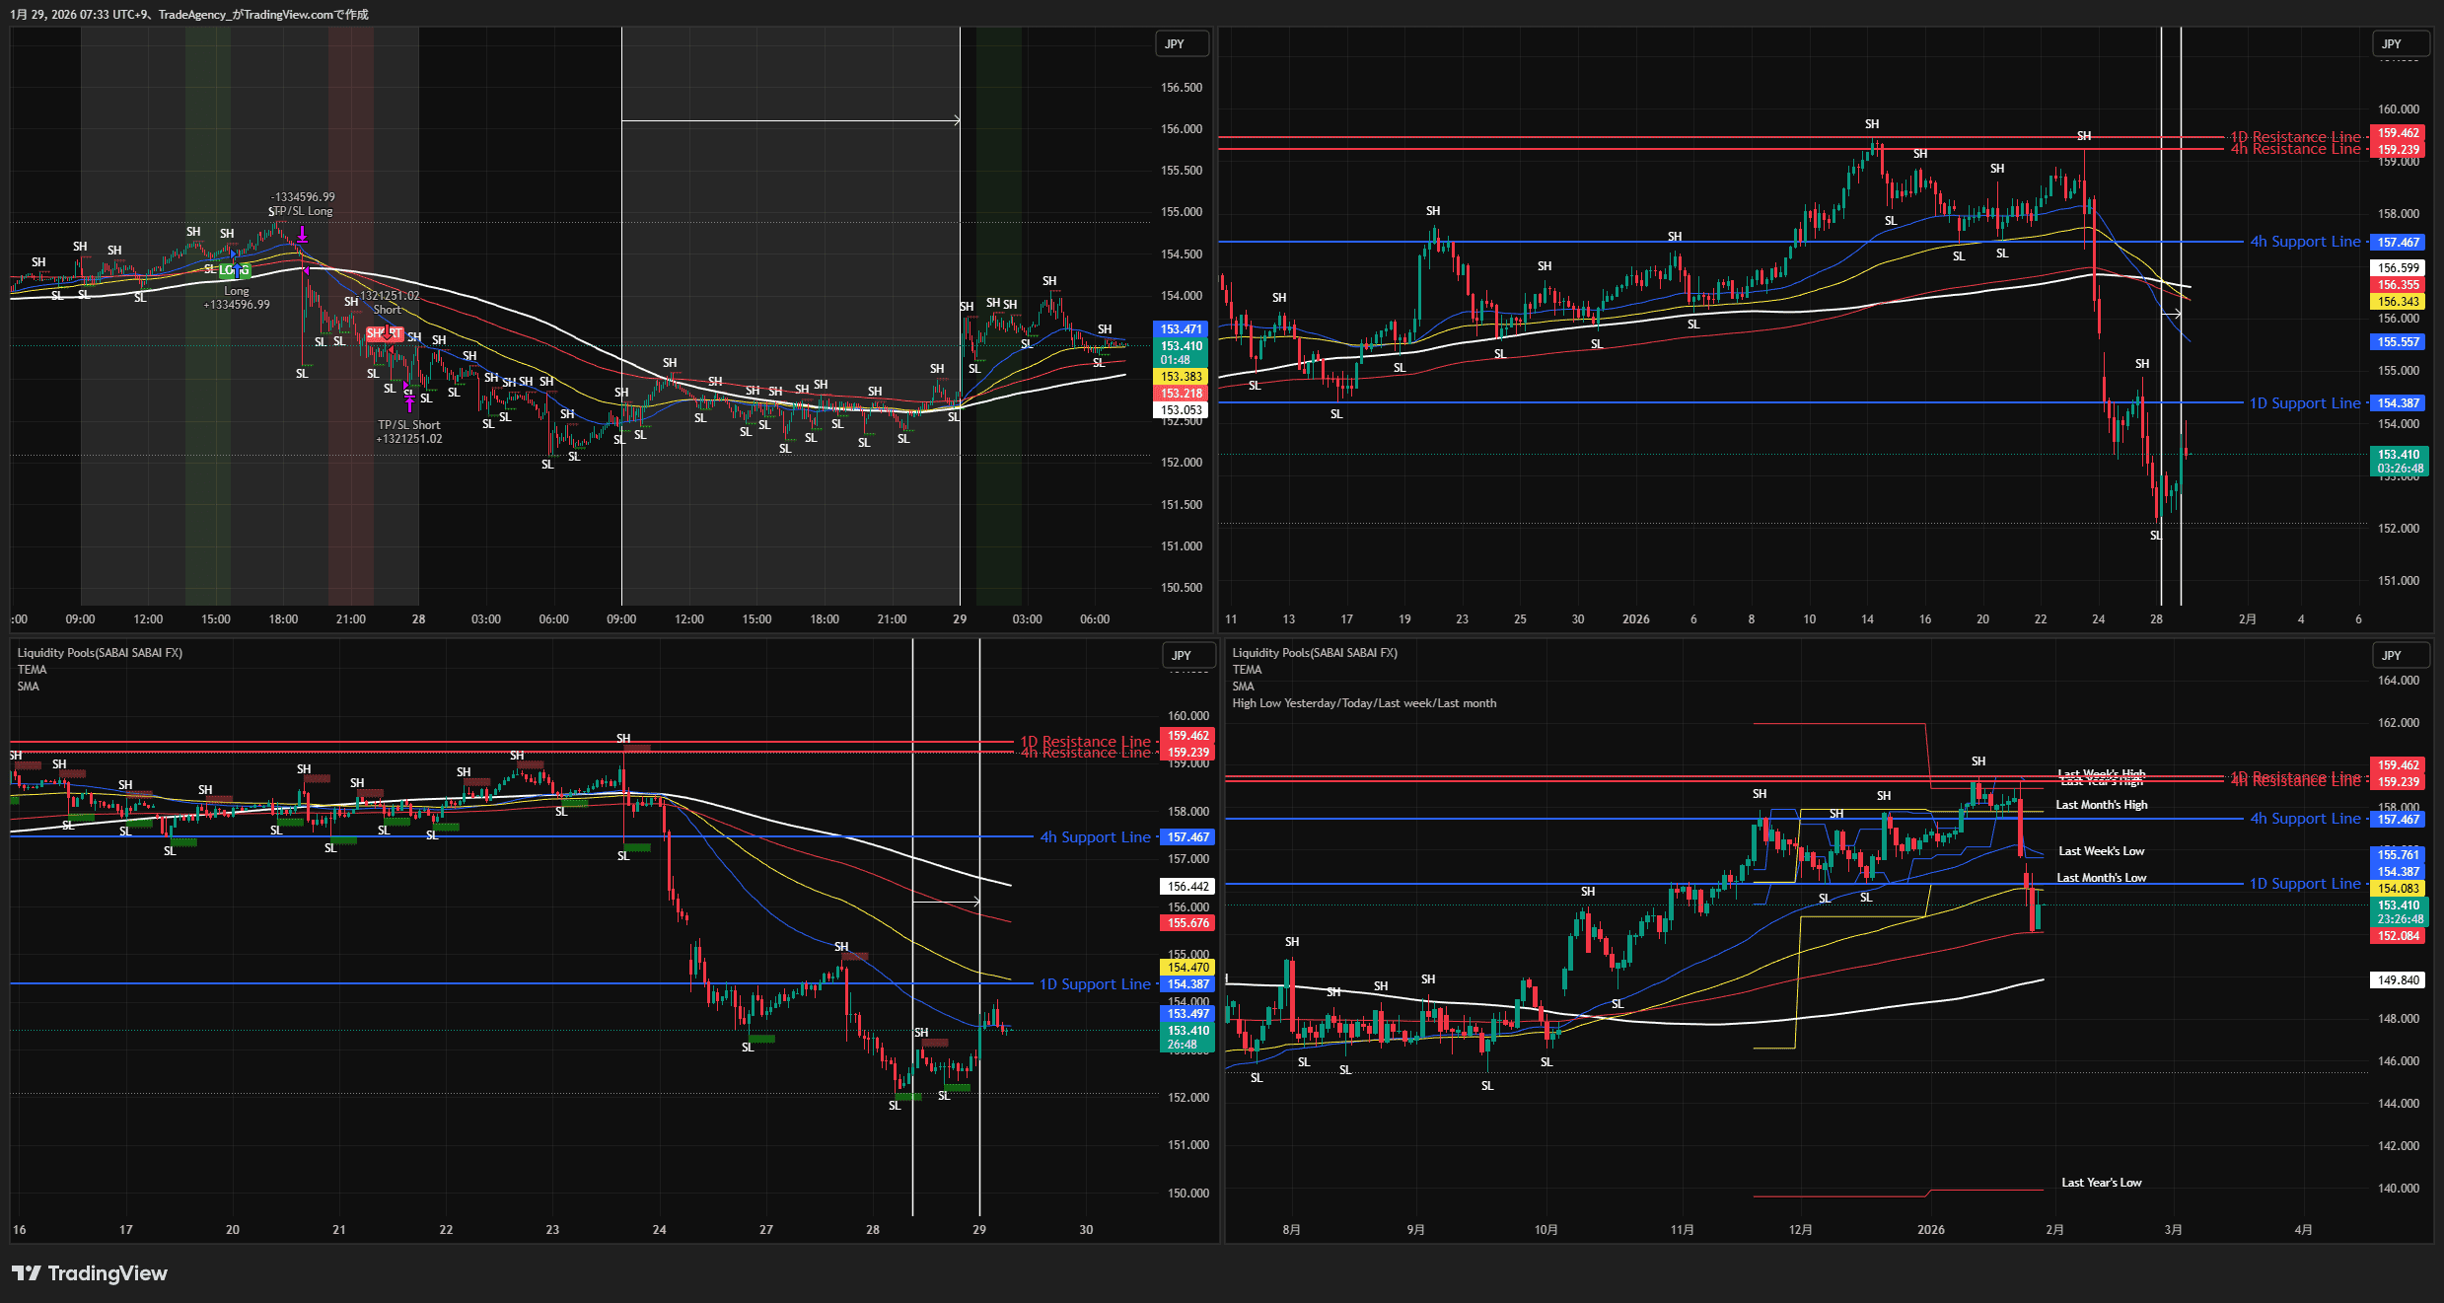Viewport: 2444px width, 1303px height.
Task: Select Liquidity Pools indicator legend bottom-left
Action: coord(100,653)
